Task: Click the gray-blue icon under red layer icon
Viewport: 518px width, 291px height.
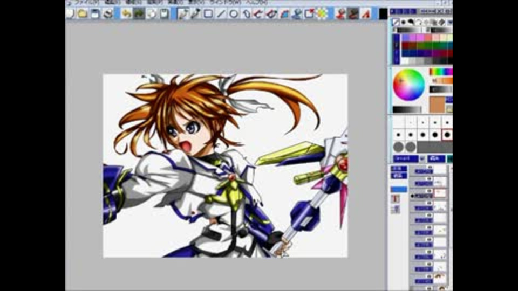Action: pyautogui.click(x=396, y=209)
